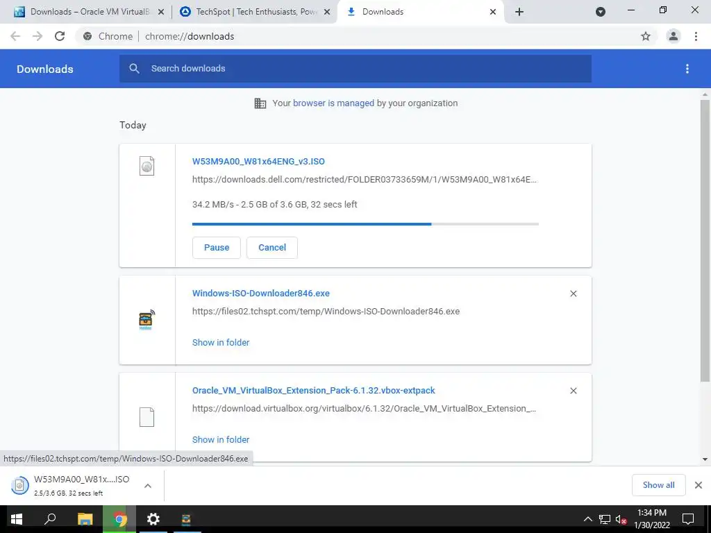
Task: Open the Chrome three-dot menu
Action: (x=696, y=36)
